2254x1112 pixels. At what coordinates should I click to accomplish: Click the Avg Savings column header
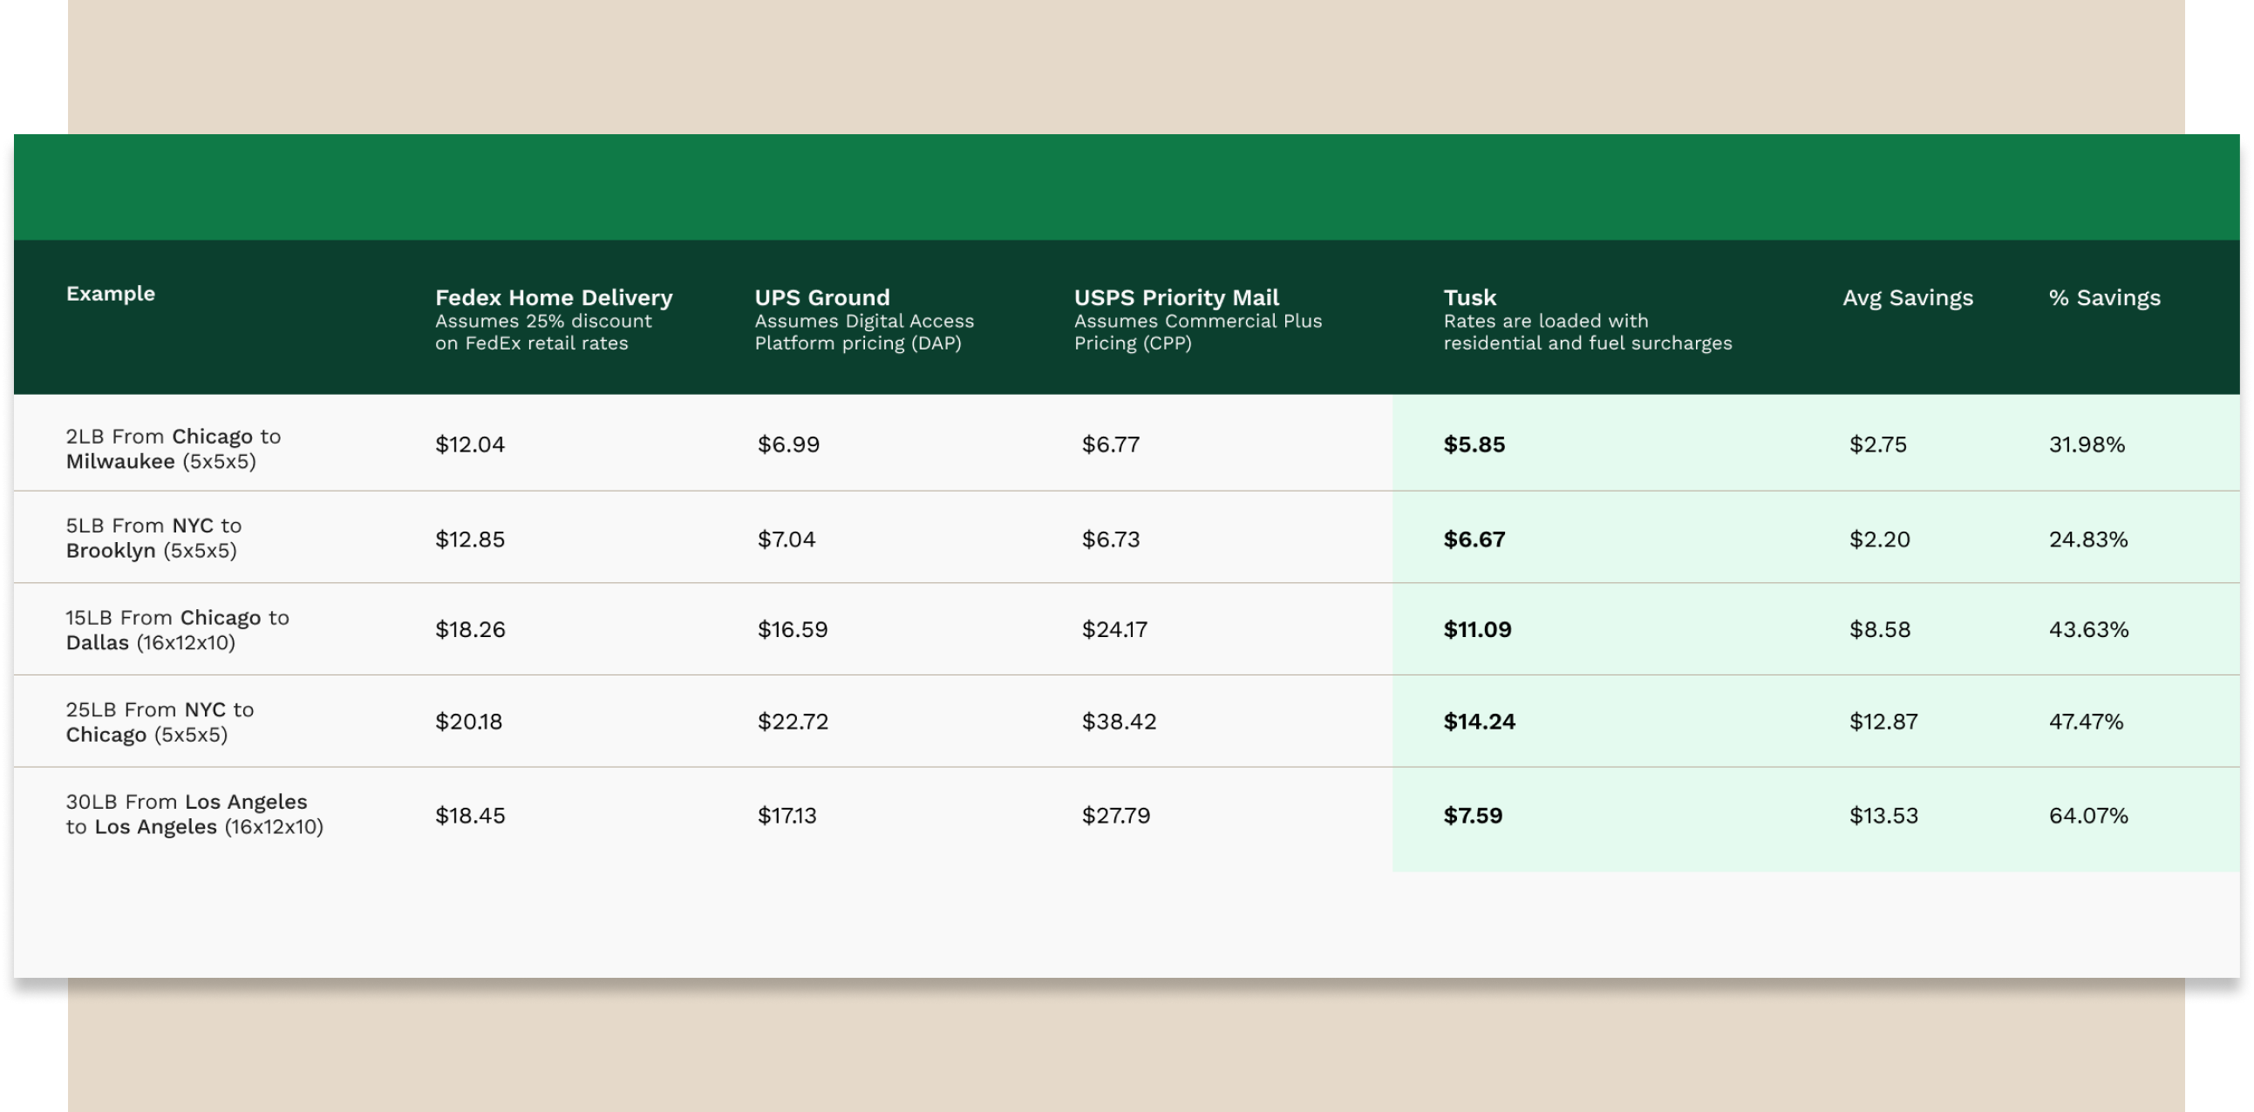(x=1909, y=298)
